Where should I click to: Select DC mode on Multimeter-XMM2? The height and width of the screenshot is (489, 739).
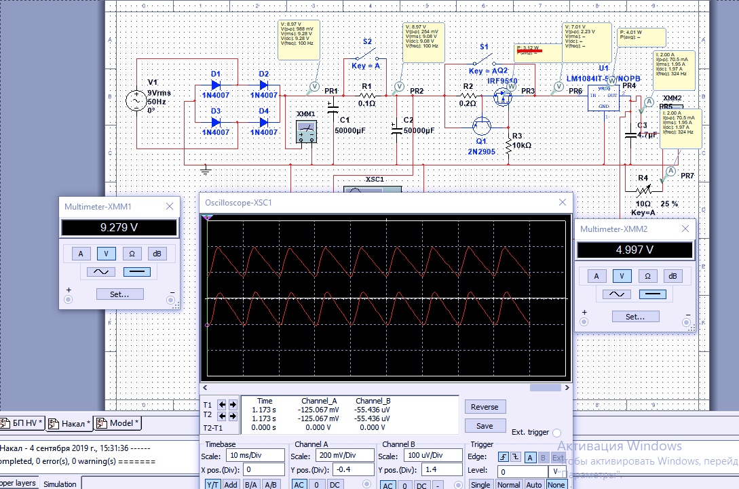click(x=652, y=294)
